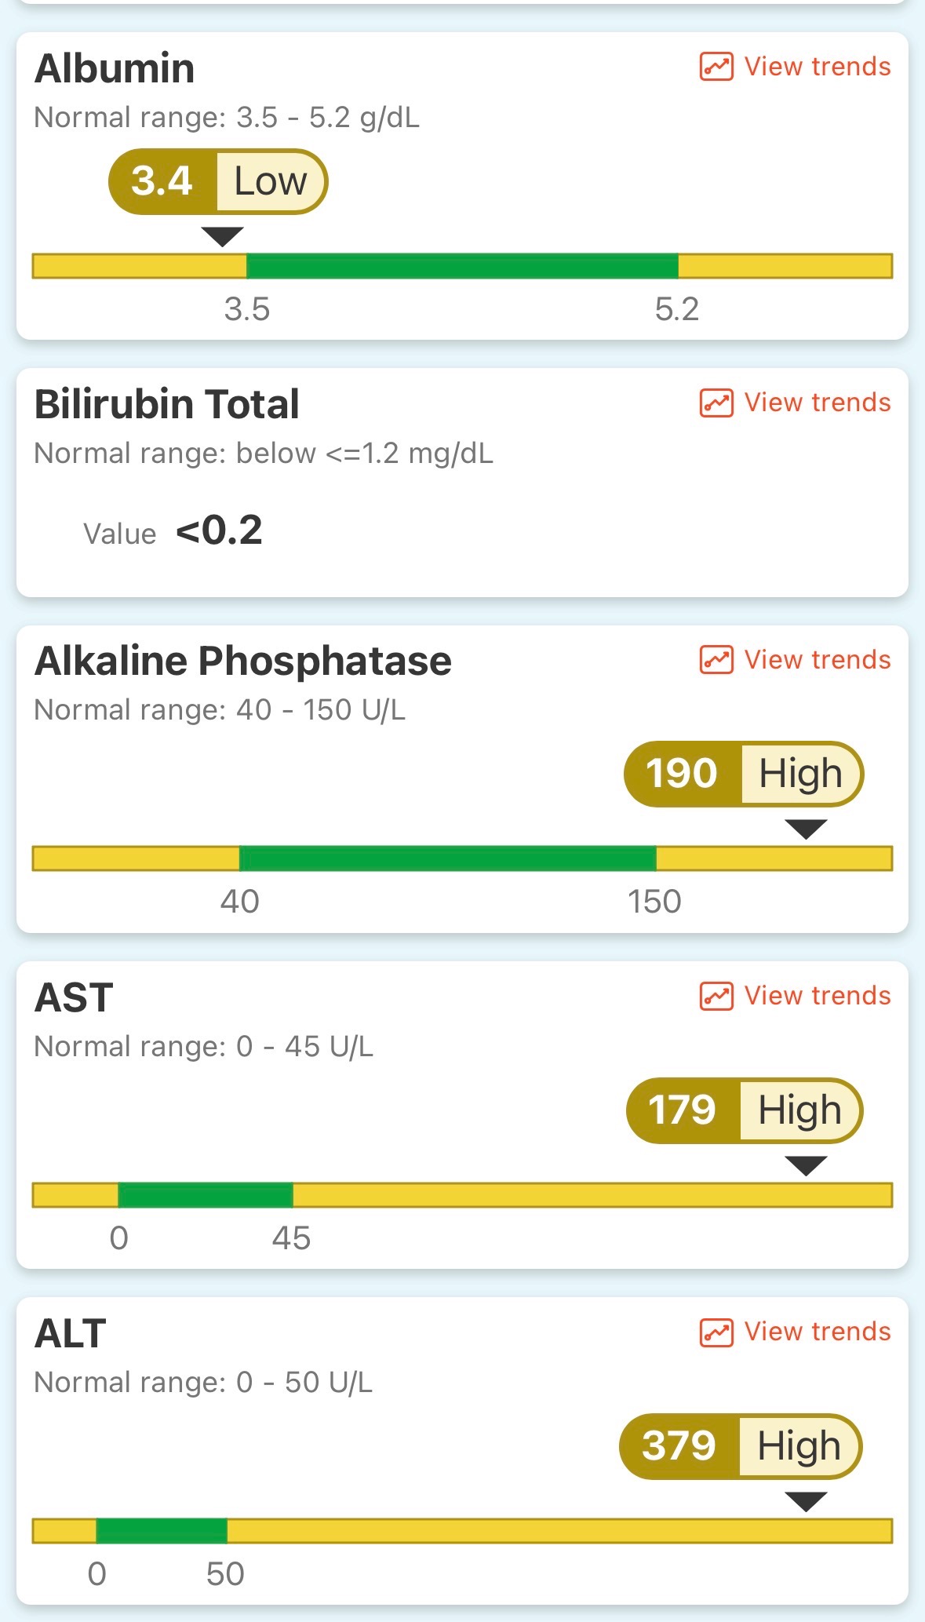The image size is (925, 1622).
Task: Tap the 379 High ALT badge
Action: pos(740,1446)
